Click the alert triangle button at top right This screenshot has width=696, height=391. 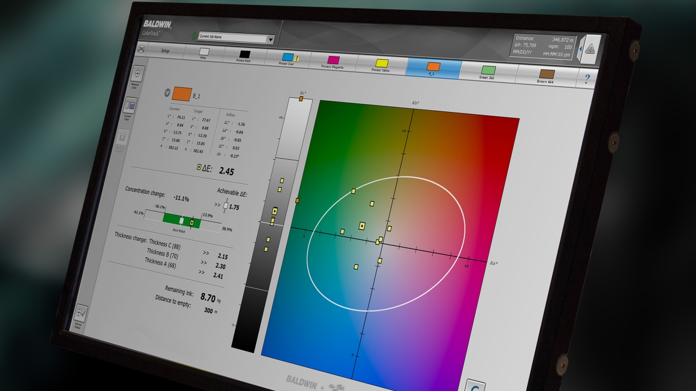click(x=591, y=49)
